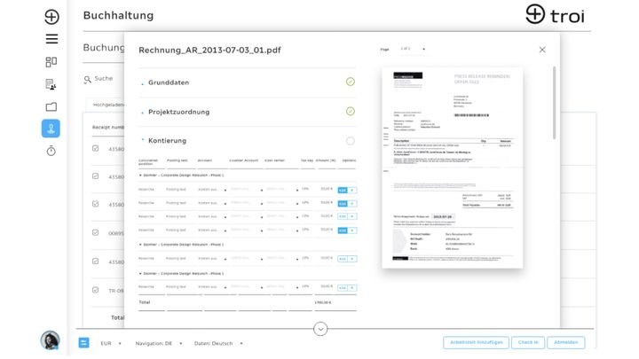Open the document with person sidebar icon
This screenshot has width=639, height=359.
point(51,84)
